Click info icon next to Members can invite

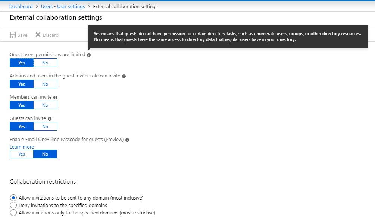click(x=55, y=98)
